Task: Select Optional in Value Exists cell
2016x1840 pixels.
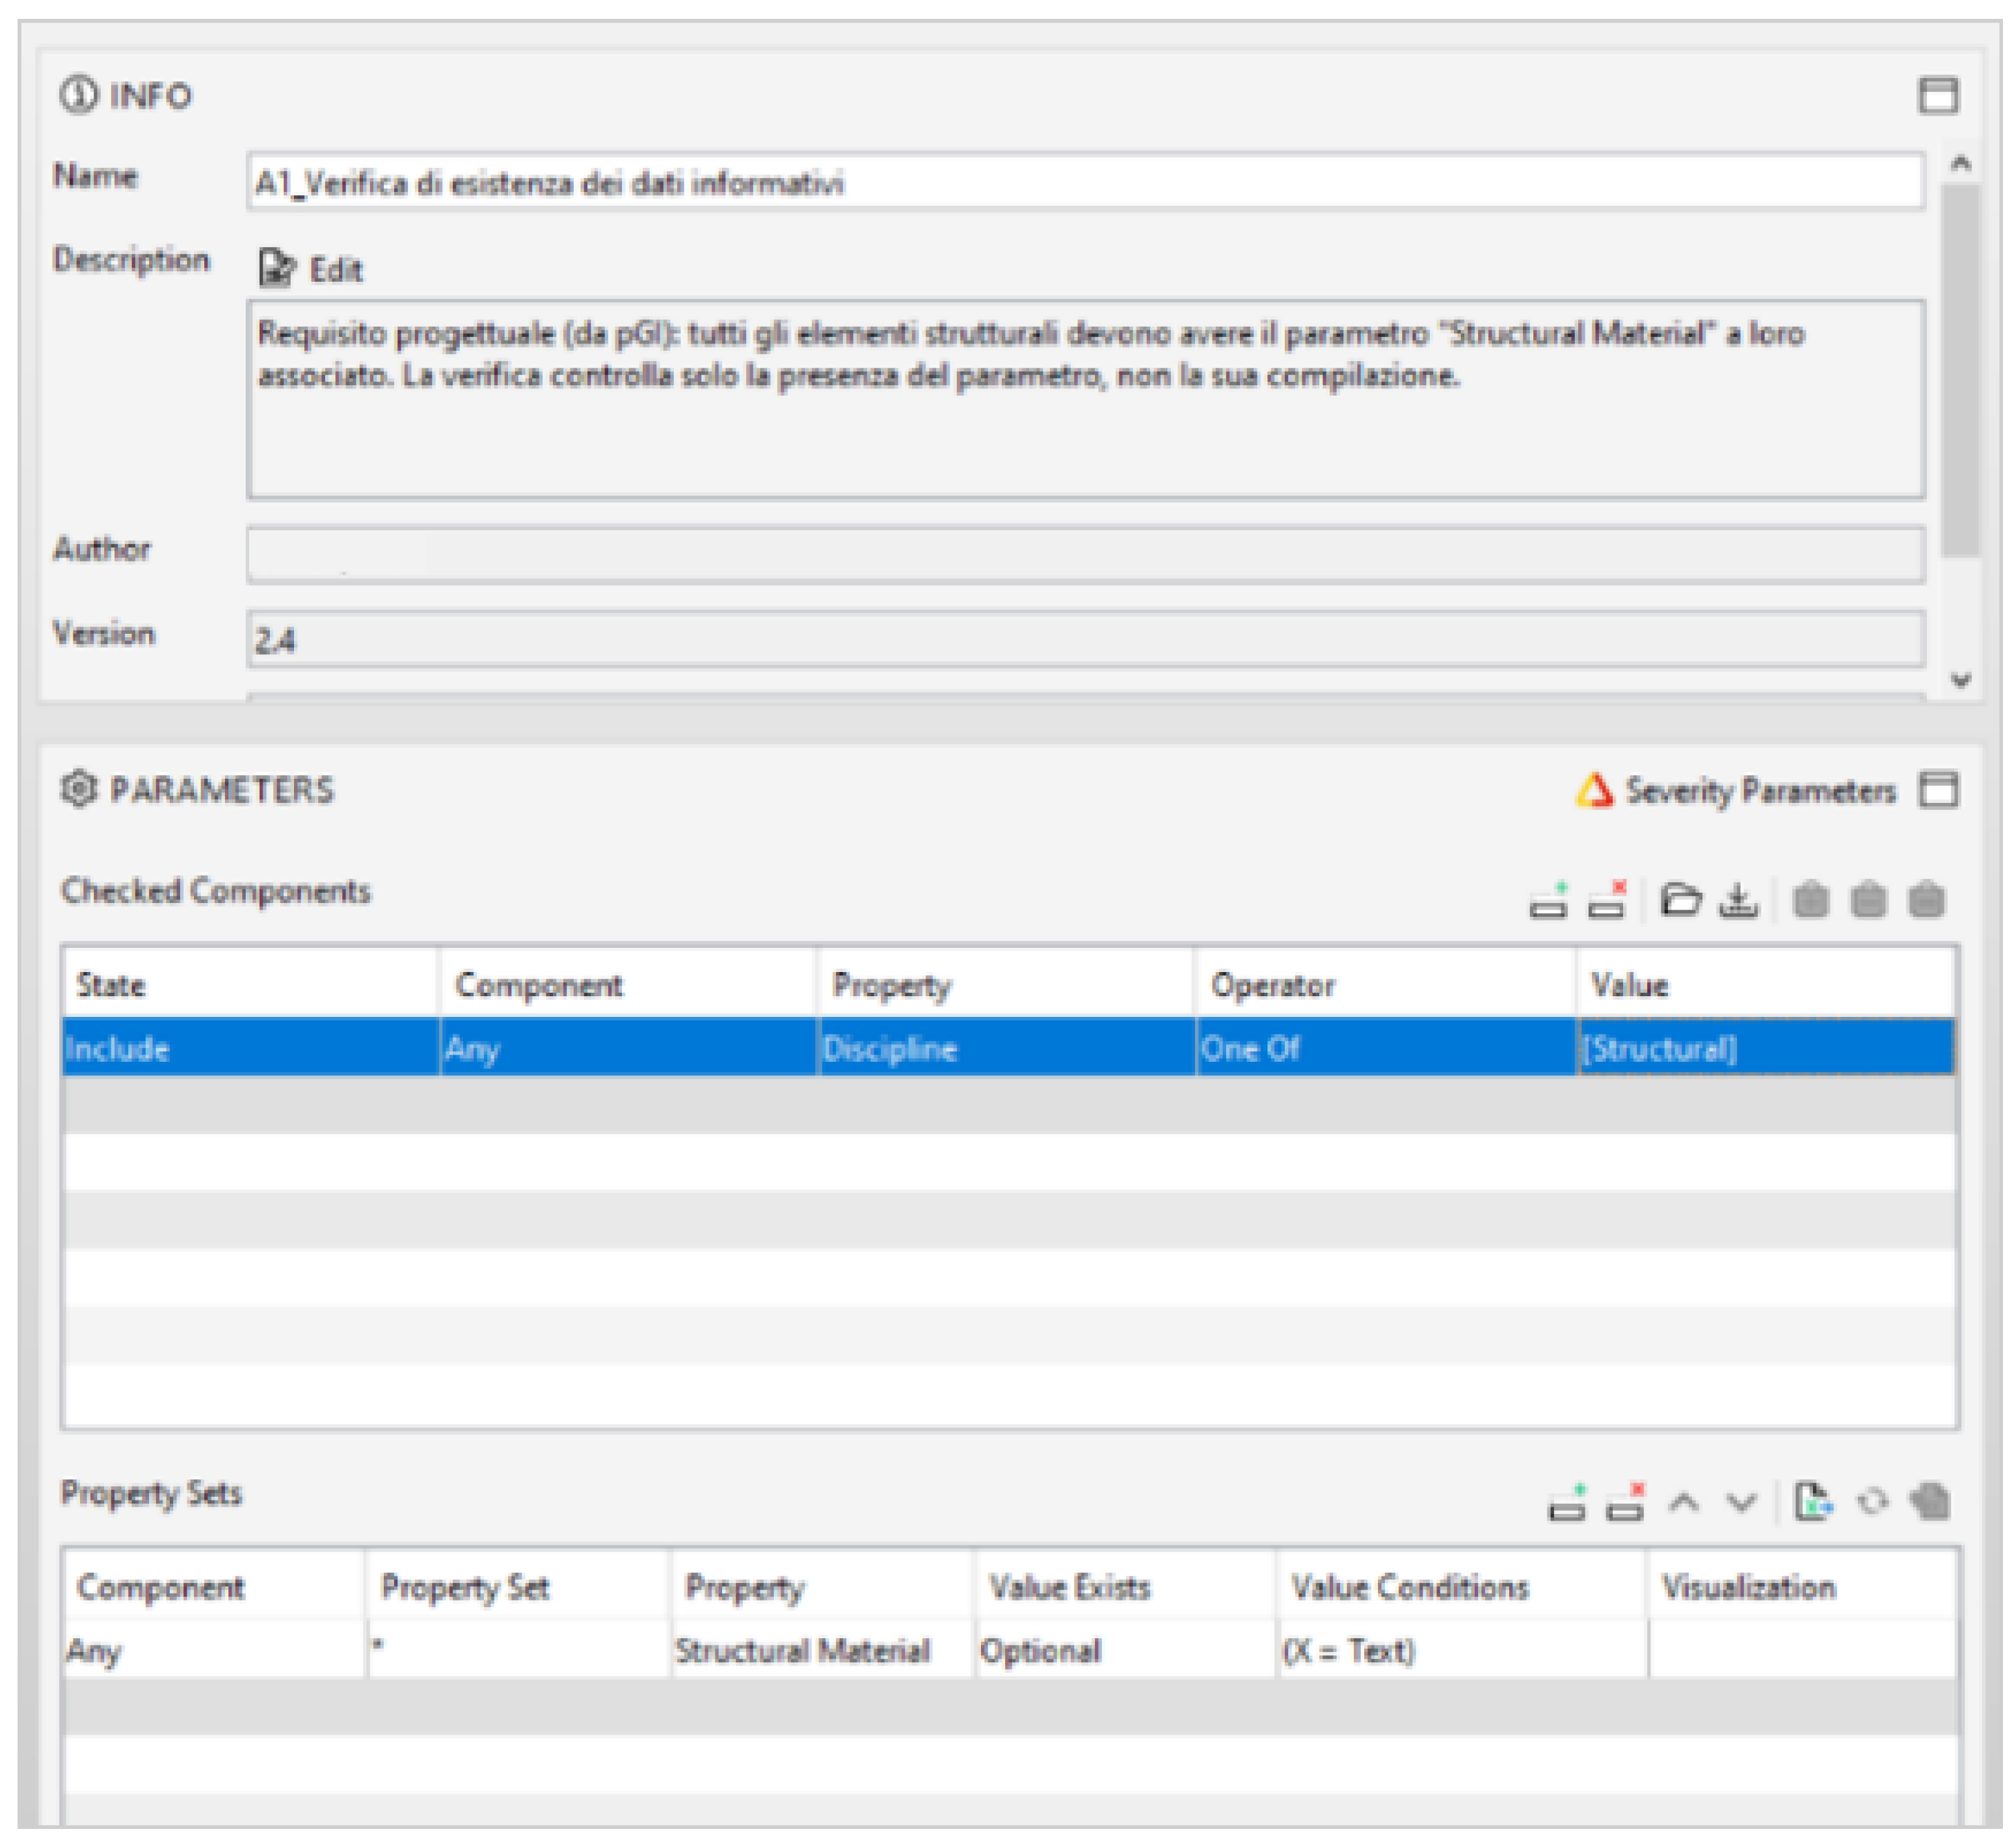Action: coord(1124,1651)
